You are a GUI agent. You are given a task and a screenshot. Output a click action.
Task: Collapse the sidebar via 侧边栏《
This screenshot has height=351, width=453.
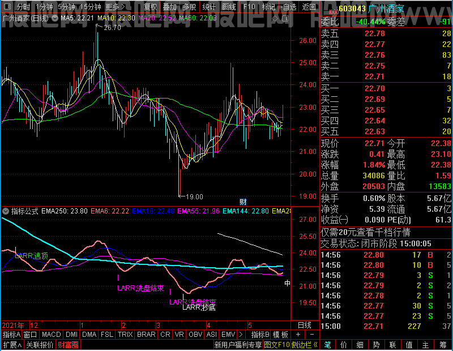(305, 345)
